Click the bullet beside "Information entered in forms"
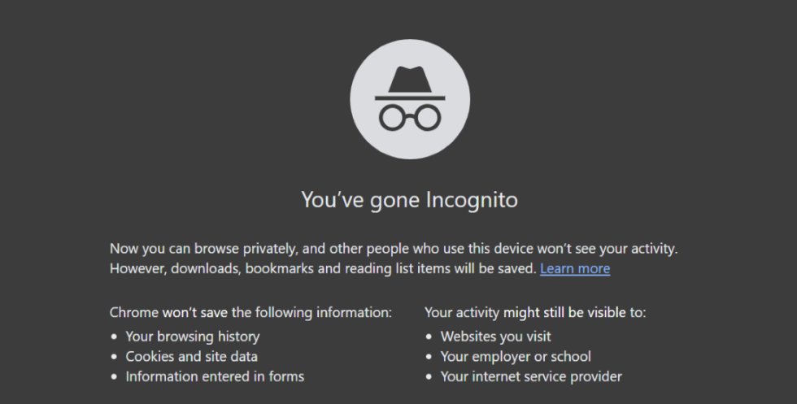Image resolution: width=797 pixels, height=404 pixels. [114, 377]
